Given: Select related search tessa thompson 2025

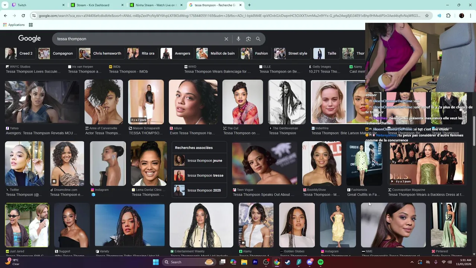Looking at the screenshot, I should pos(199,190).
